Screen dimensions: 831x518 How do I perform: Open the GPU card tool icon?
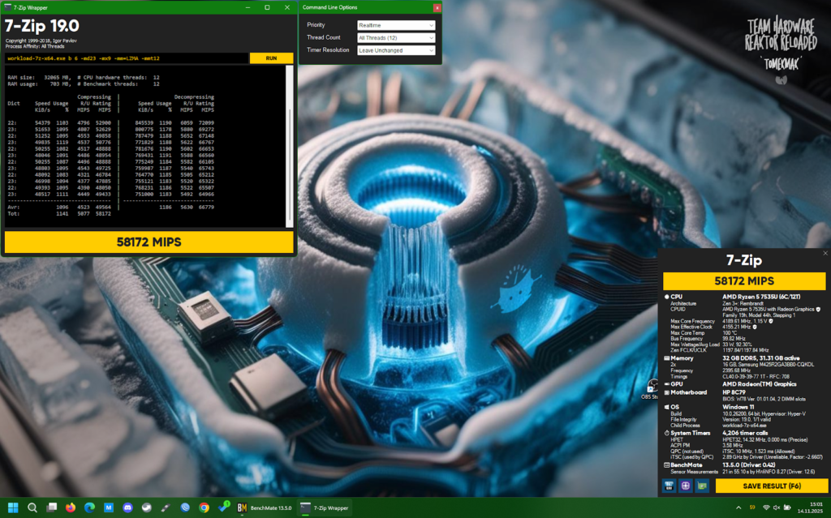click(x=702, y=486)
